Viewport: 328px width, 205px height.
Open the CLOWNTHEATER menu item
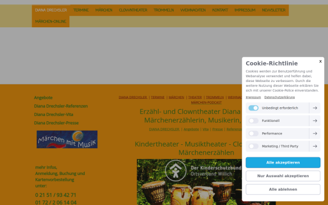coord(133,10)
